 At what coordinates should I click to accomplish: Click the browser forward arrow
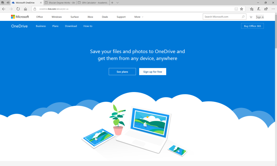tap(11, 9)
